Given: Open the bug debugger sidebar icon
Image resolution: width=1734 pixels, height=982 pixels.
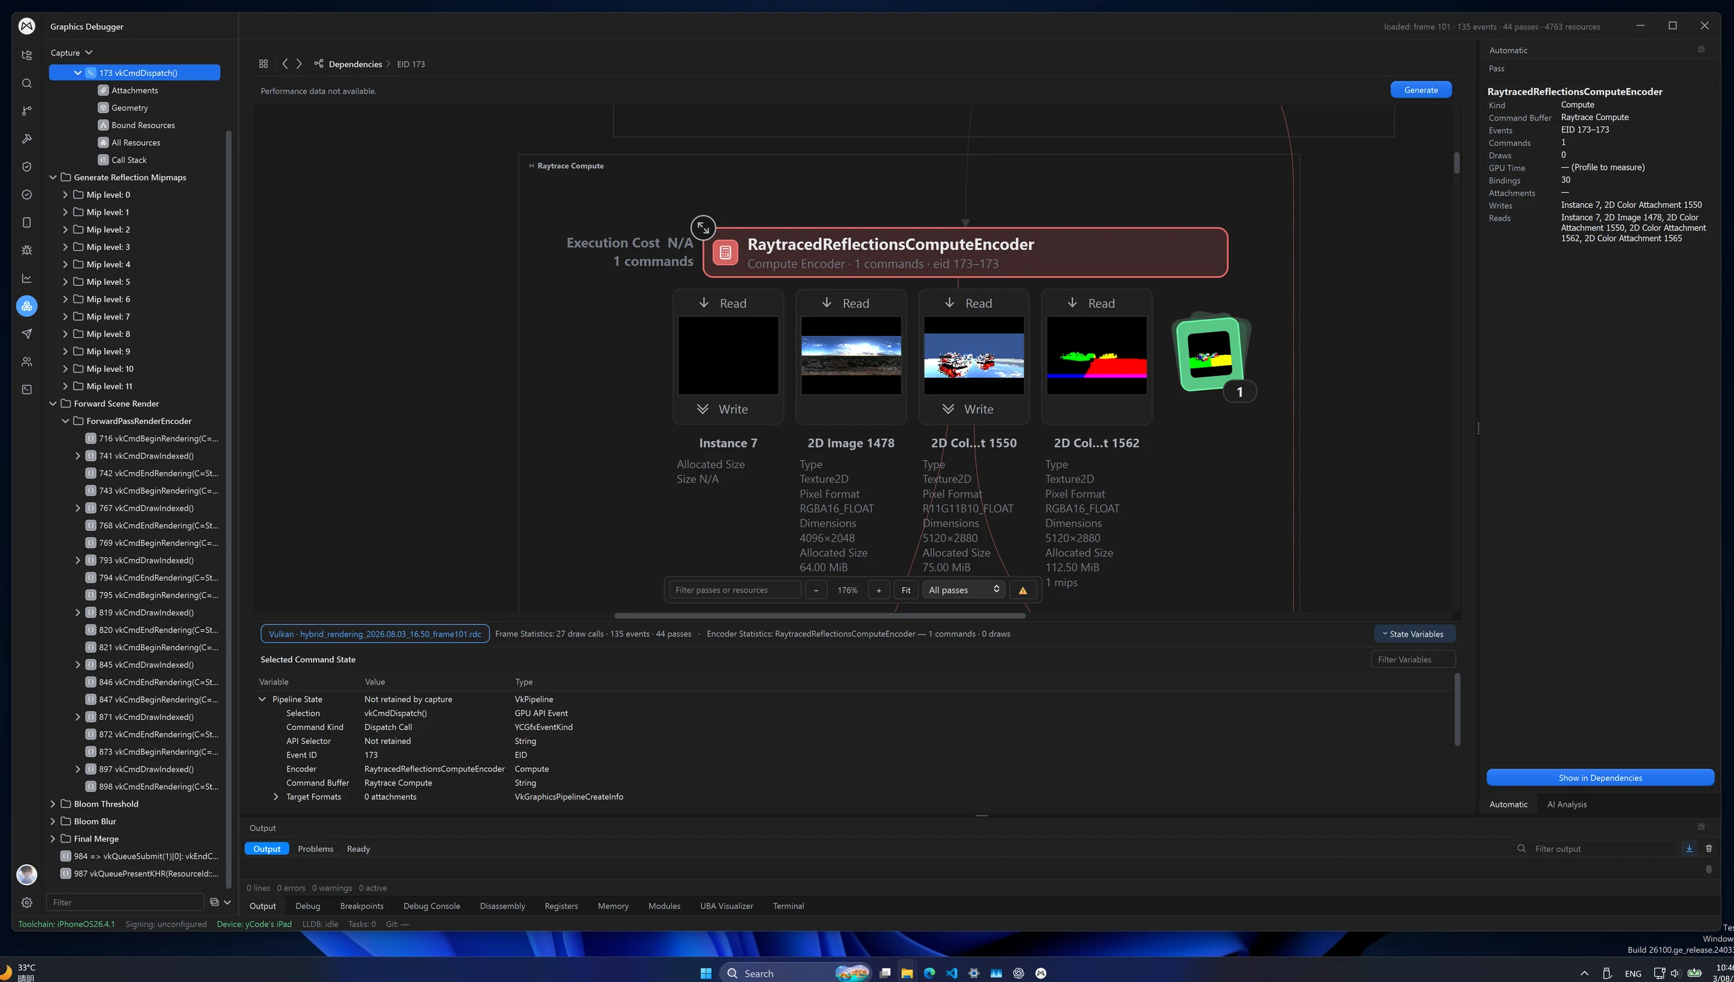Looking at the screenshot, I should click(26, 250).
